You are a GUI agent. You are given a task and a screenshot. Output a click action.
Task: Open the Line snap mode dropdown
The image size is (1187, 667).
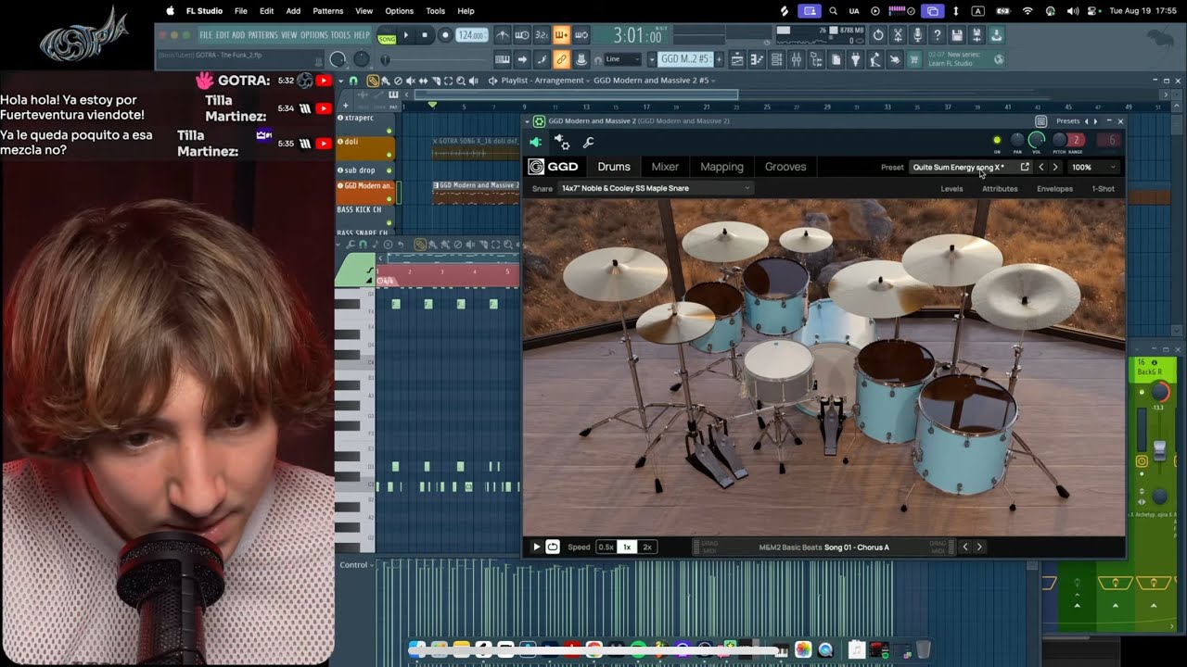[x=622, y=59]
